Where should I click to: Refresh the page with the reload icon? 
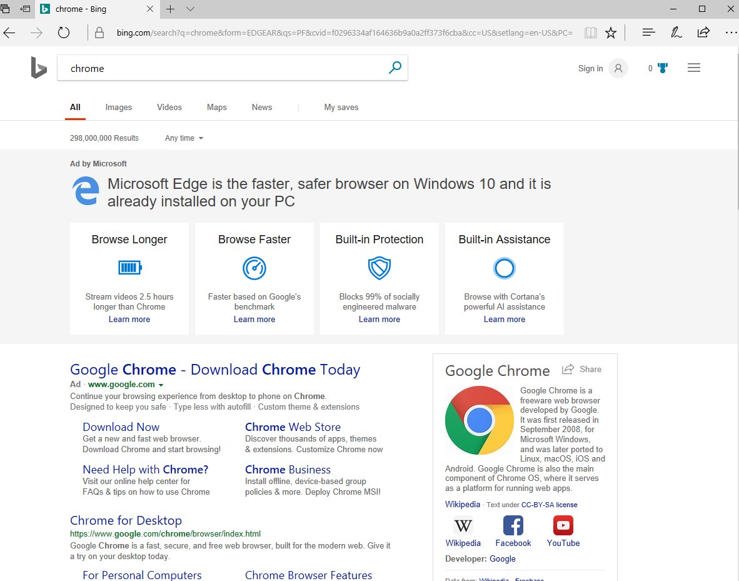click(x=64, y=33)
